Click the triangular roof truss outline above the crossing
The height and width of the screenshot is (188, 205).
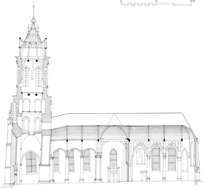pos(114,119)
